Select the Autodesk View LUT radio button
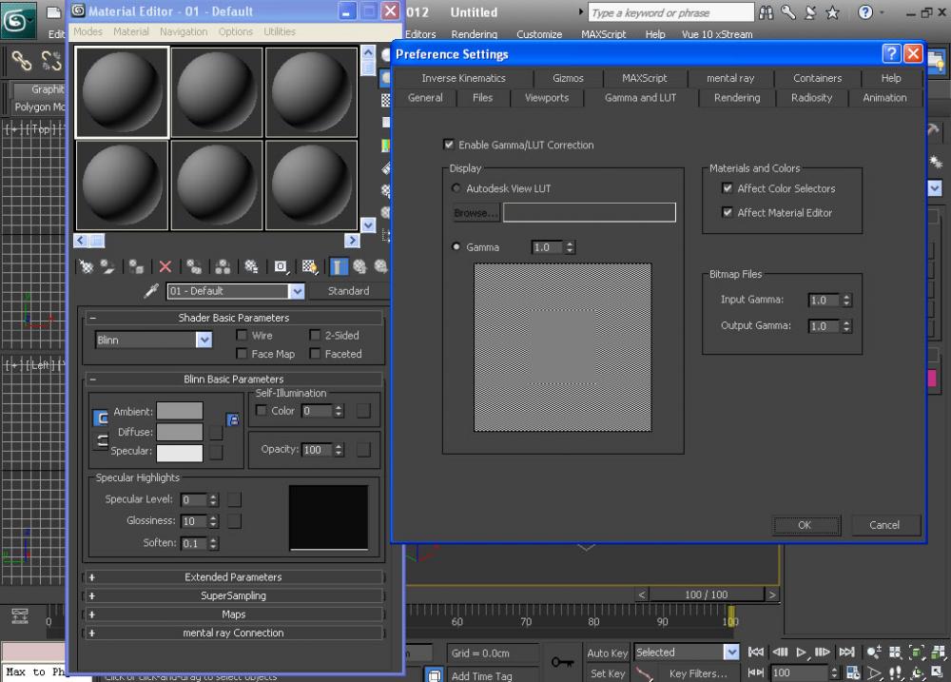This screenshot has height=682, width=951. coord(457,189)
